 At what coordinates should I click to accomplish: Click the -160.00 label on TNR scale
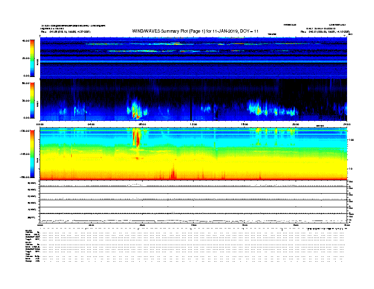coord(25,177)
